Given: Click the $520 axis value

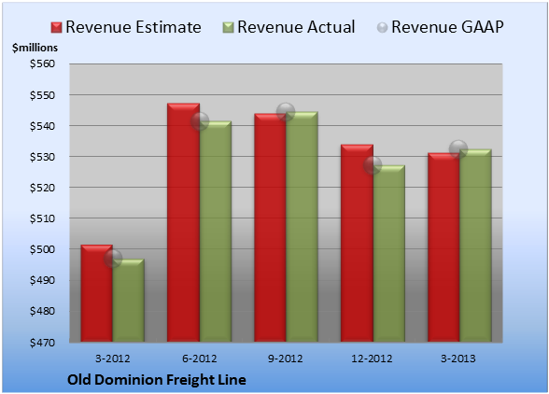Looking at the screenshot, I should pyautogui.click(x=42, y=188).
